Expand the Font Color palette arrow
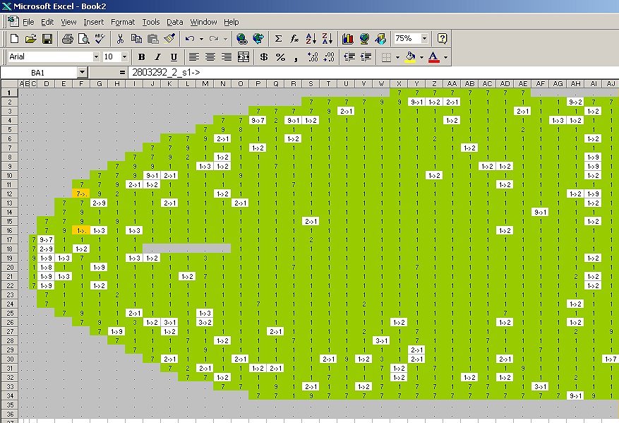This screenshot has height=423, width=619. [x=445, y=57]
